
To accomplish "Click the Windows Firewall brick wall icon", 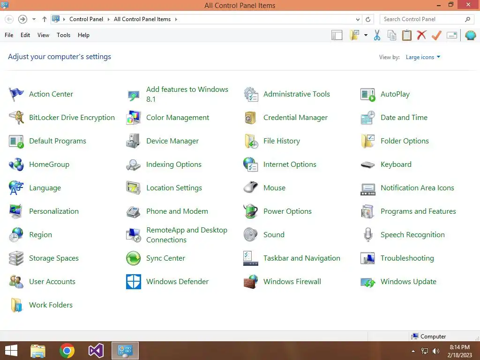I will (251, 282).
